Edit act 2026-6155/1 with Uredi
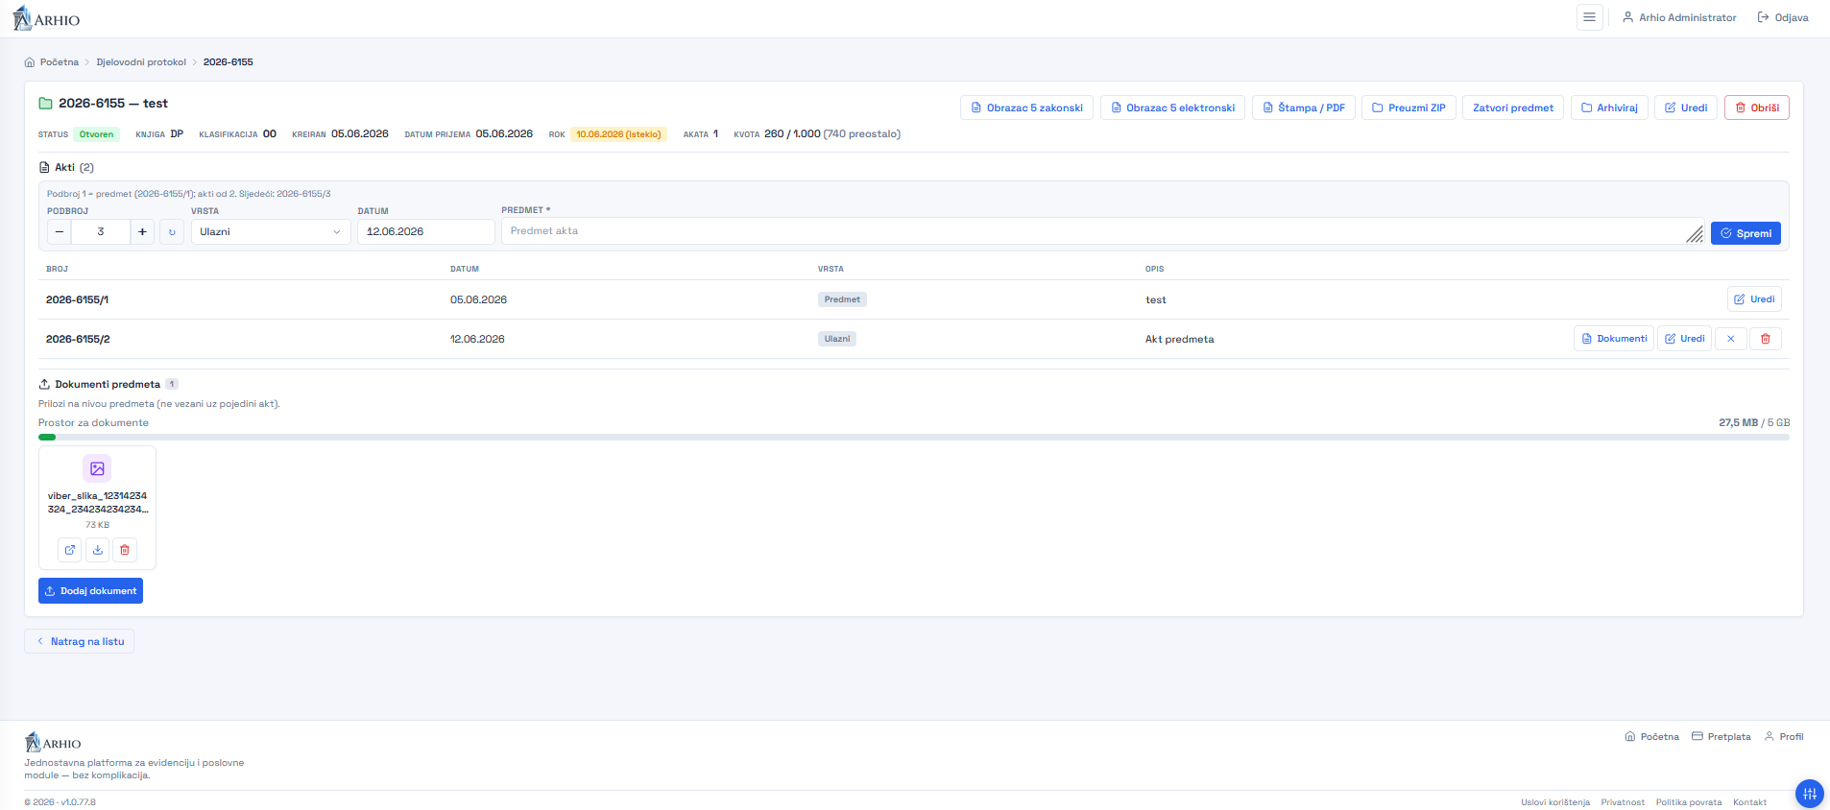Viewport: 1830px width, 810px height. 1754,299
